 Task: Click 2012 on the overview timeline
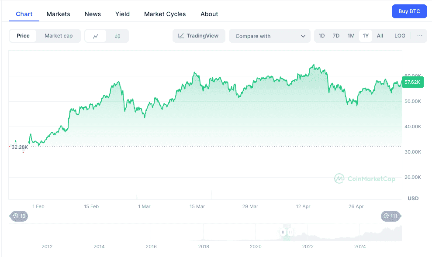(x=47, y=247)
